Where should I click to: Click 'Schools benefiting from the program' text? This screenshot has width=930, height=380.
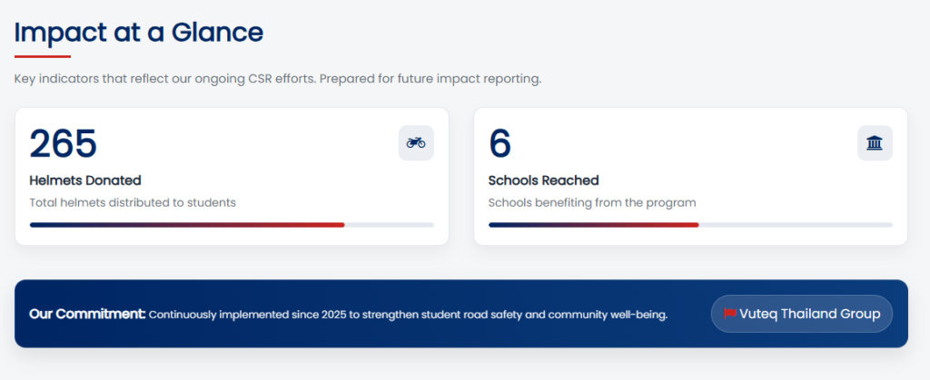coord(592,202)
